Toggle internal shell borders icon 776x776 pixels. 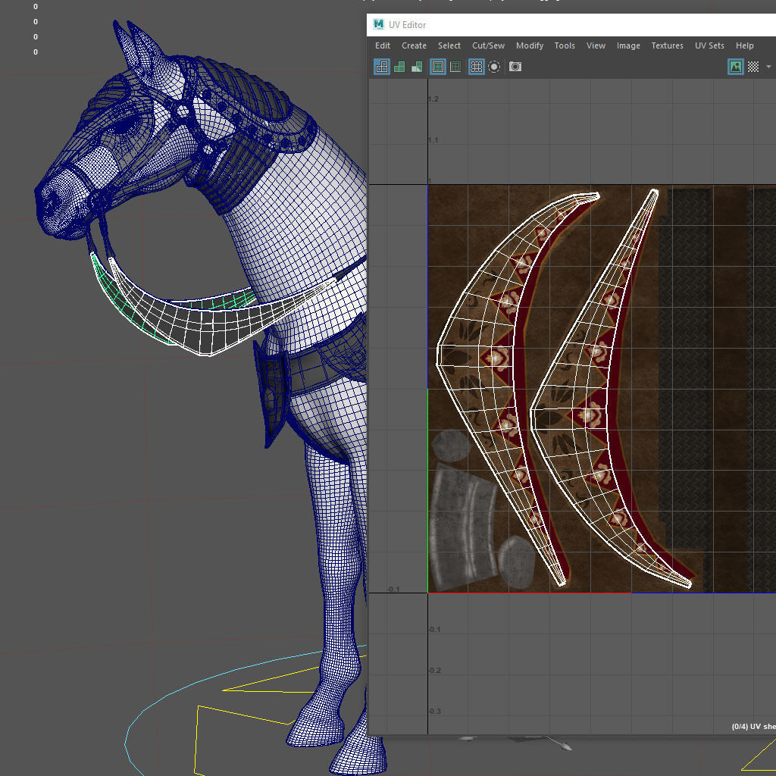[x=455, y=67]
